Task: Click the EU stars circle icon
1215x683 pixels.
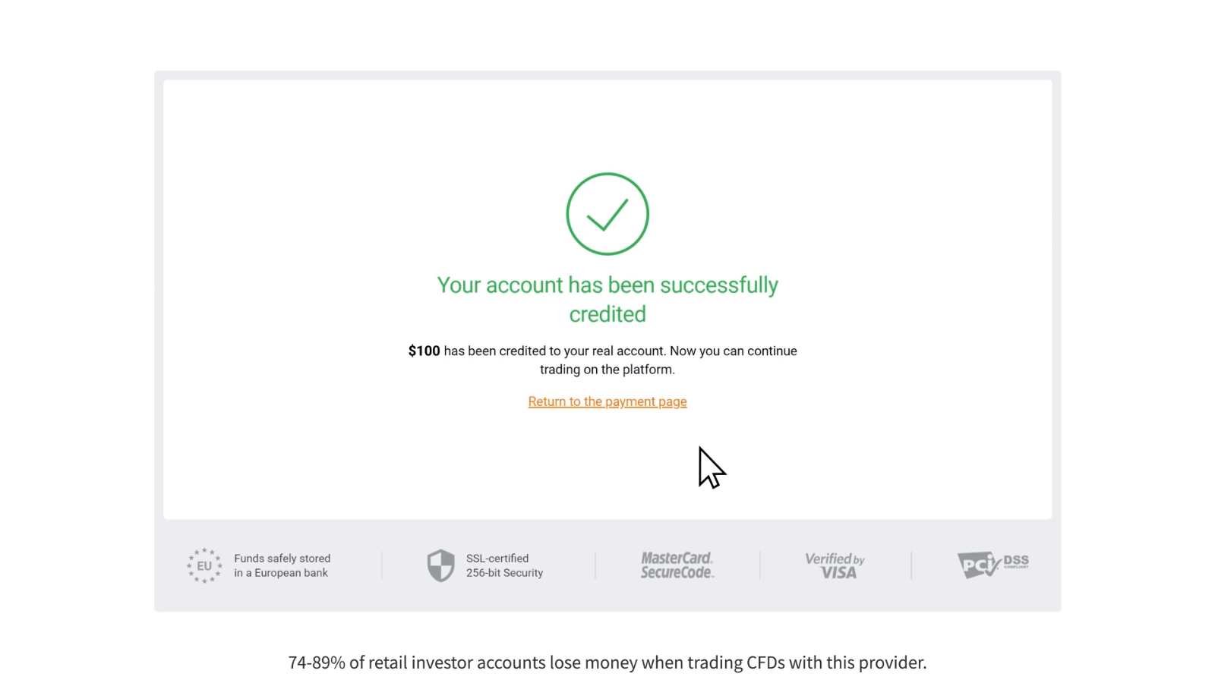Action: pos(204,565)
